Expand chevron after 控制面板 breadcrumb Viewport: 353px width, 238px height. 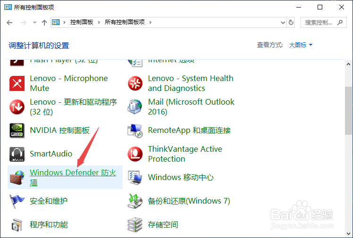click(x=99, y=22)
